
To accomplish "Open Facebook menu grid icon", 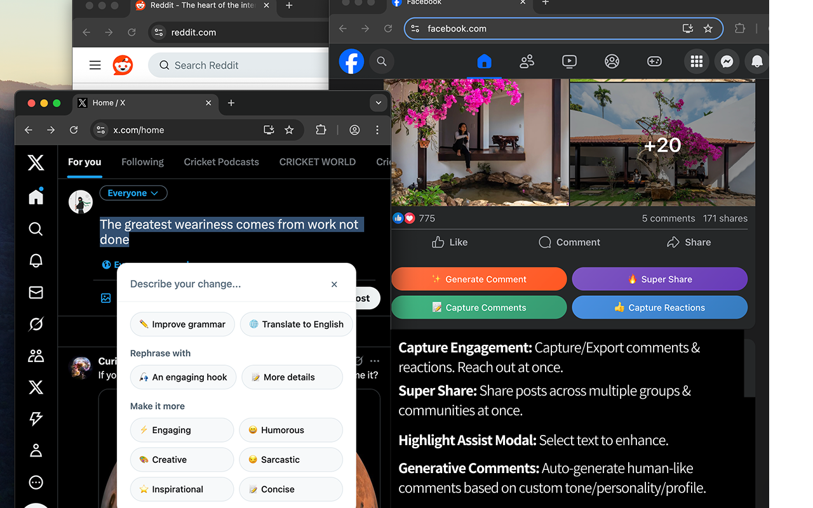I will click(x=697, y=62).
